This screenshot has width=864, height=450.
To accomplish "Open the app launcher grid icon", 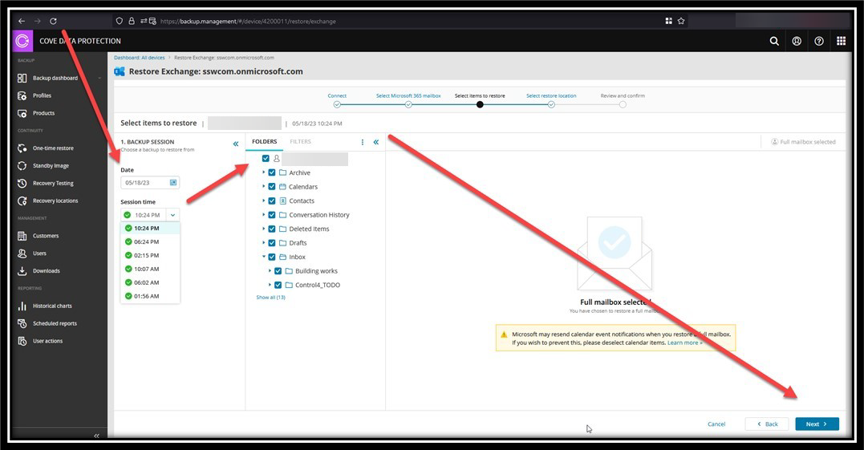I will [841, 41].
